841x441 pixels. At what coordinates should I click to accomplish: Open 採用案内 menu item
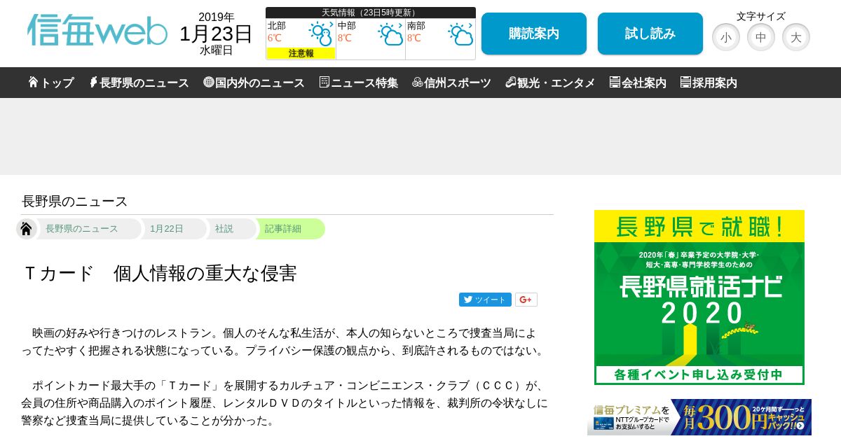pyautogui.click(x=709, y=83)
